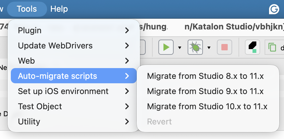The image size is (284, 139).
Task: Open the Update WebDrivers submenu
Action: point(73,46)
